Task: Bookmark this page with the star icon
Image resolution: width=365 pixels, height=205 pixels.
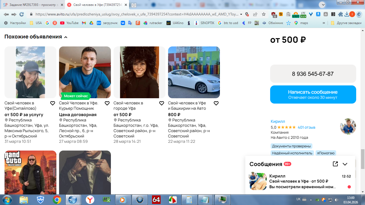Action: [264, 14]
